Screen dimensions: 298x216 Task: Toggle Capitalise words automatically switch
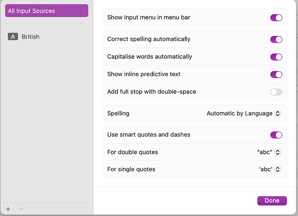click(276, 57)
